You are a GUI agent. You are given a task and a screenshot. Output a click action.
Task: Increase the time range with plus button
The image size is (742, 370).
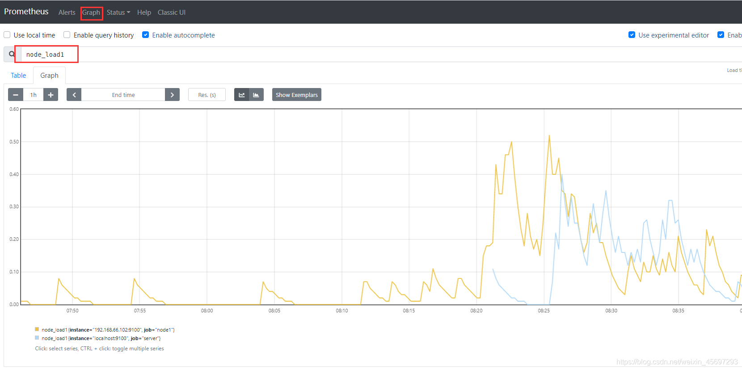pos(51,95)
